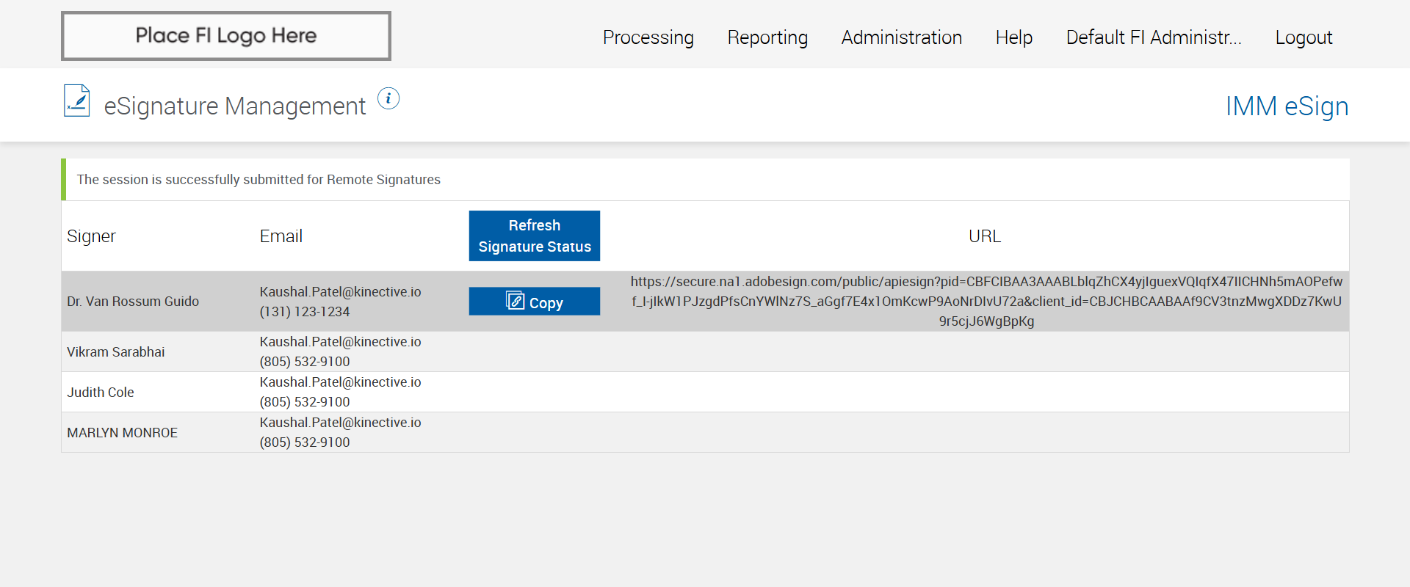Click the IMM eSign title text
1410x587 pixels.
coord(1287,106)
